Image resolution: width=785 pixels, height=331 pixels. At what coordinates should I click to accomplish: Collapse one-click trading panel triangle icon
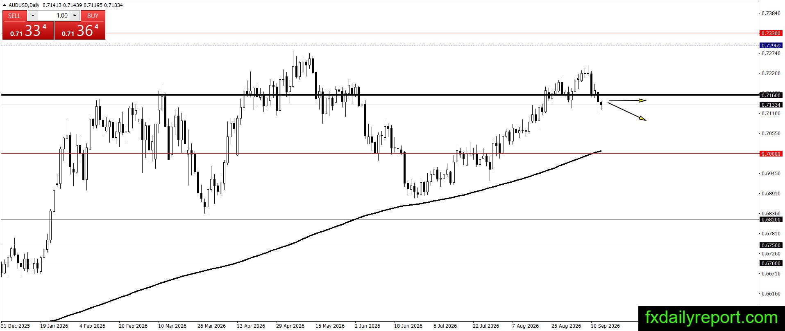point(5,5)
